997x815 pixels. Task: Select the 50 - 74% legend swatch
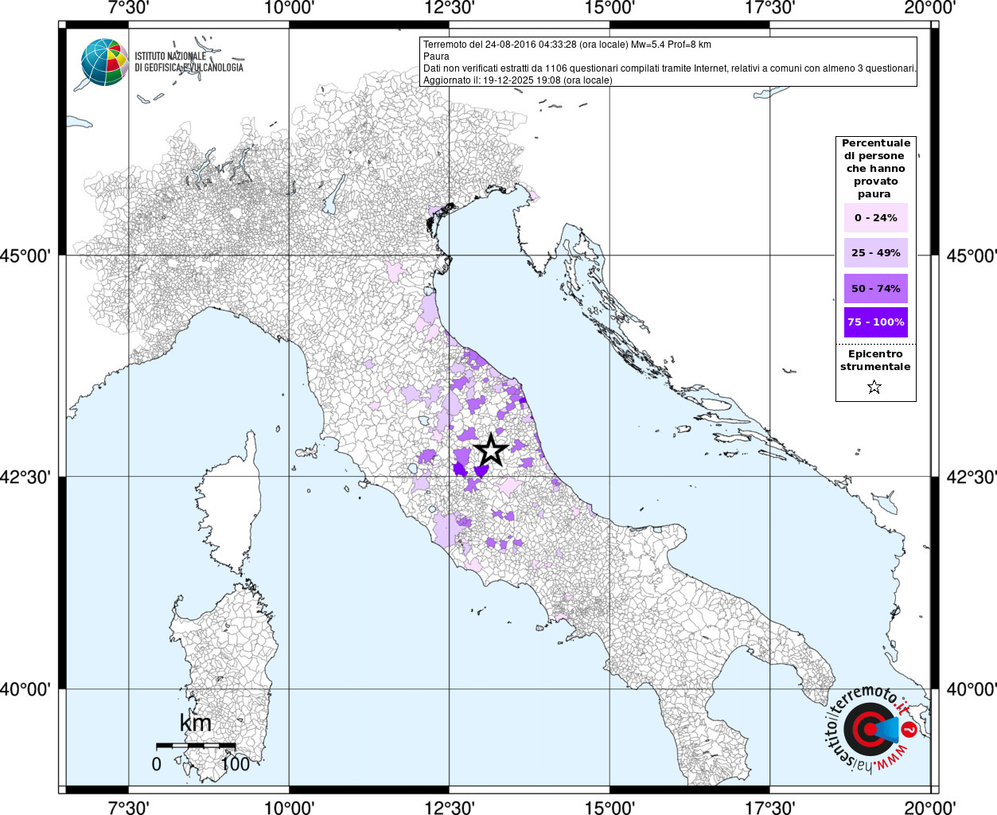click(x=875, y=288)
